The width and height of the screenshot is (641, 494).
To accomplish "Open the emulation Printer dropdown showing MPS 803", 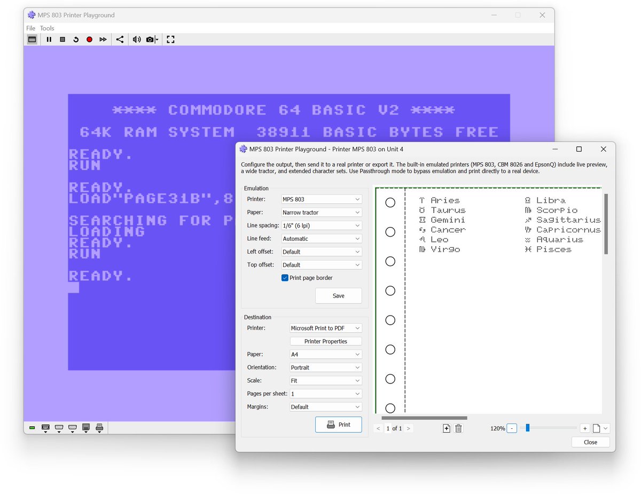I will [322, 199].
